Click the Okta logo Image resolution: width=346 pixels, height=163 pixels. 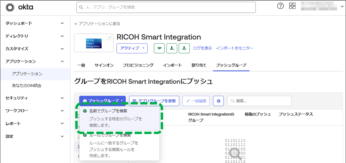(x=19, y=7)
